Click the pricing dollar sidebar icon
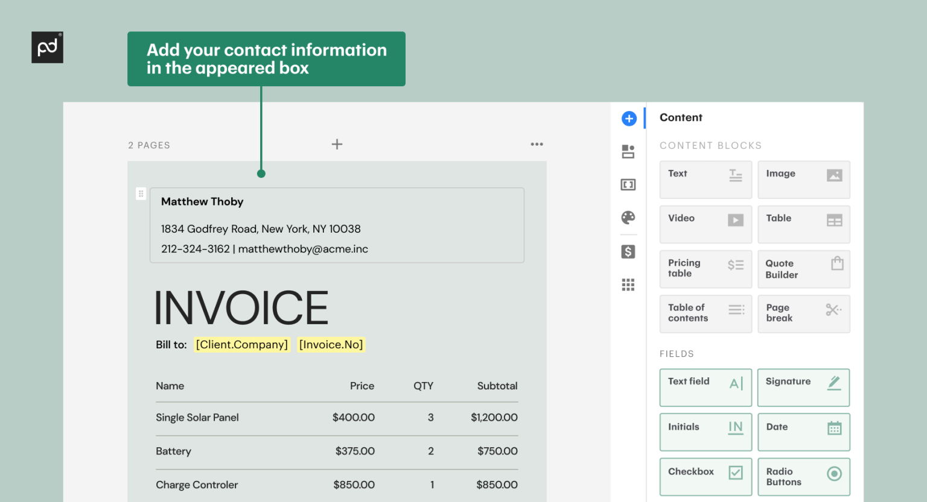Image resolution: width=927 pixels, height=502 pixels. tap(628, 251)
